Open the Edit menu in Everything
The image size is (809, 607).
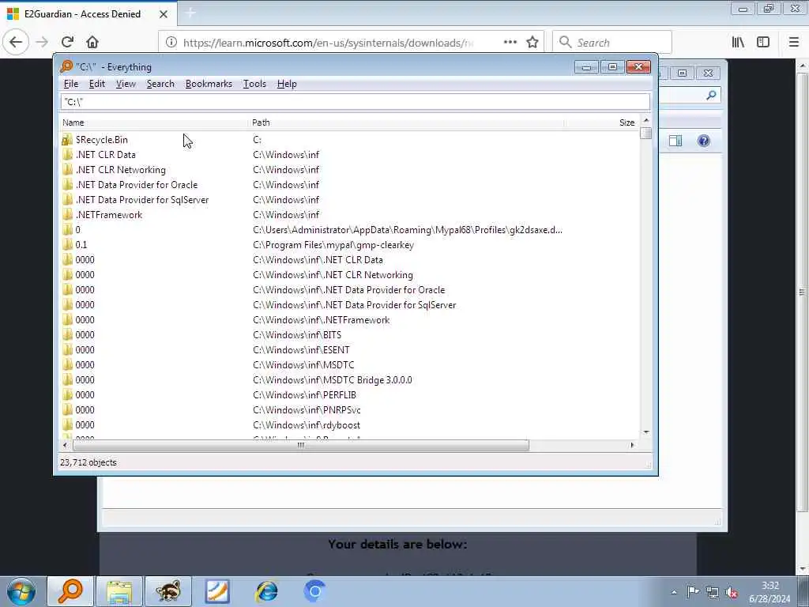[97, 84]
